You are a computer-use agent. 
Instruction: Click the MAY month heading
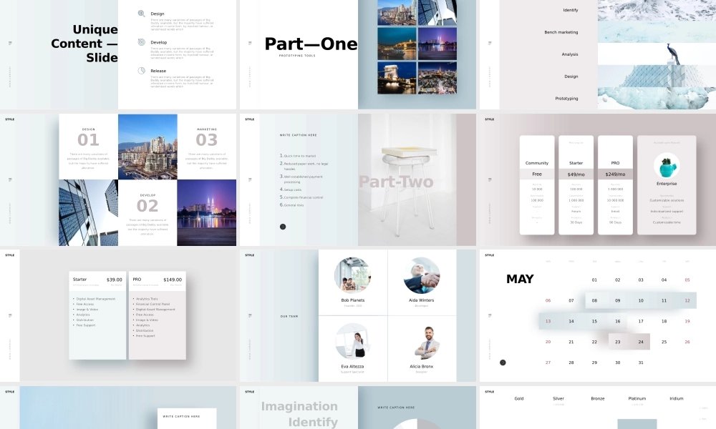tap(520, 279)
